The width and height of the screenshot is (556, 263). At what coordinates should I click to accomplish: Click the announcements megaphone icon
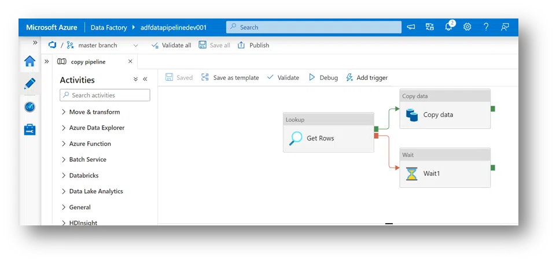coord(411,27)
